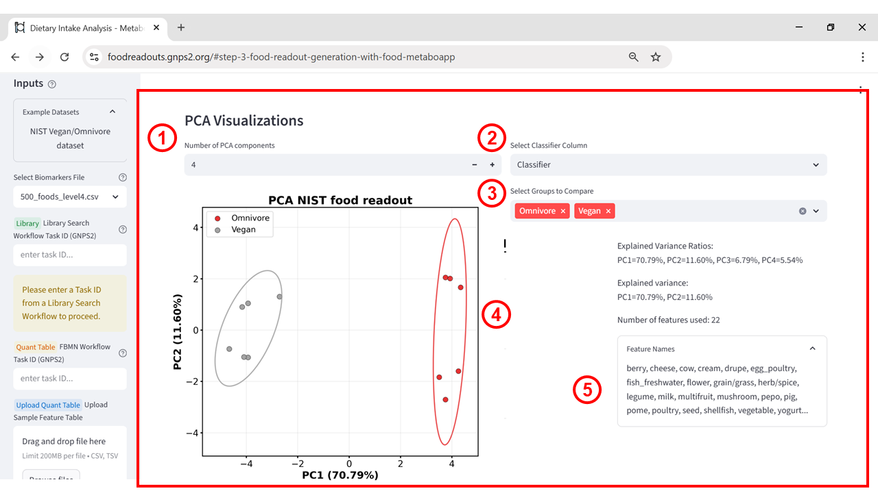878x493 pixels.
Task: Click the browser reload icon
Action: (64, 58)
